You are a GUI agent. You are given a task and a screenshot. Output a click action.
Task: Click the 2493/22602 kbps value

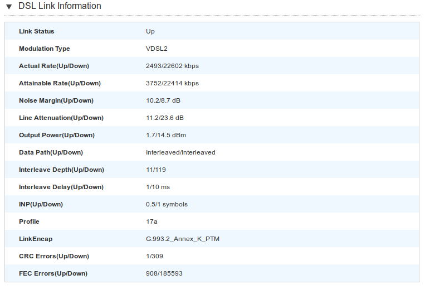[172, 66]
